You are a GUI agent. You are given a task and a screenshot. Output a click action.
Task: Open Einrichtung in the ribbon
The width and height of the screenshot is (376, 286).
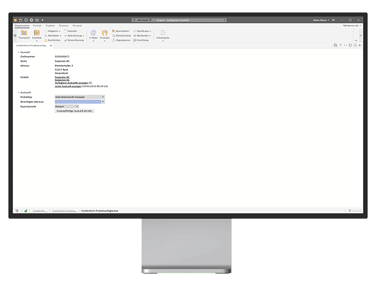point(141,40)
